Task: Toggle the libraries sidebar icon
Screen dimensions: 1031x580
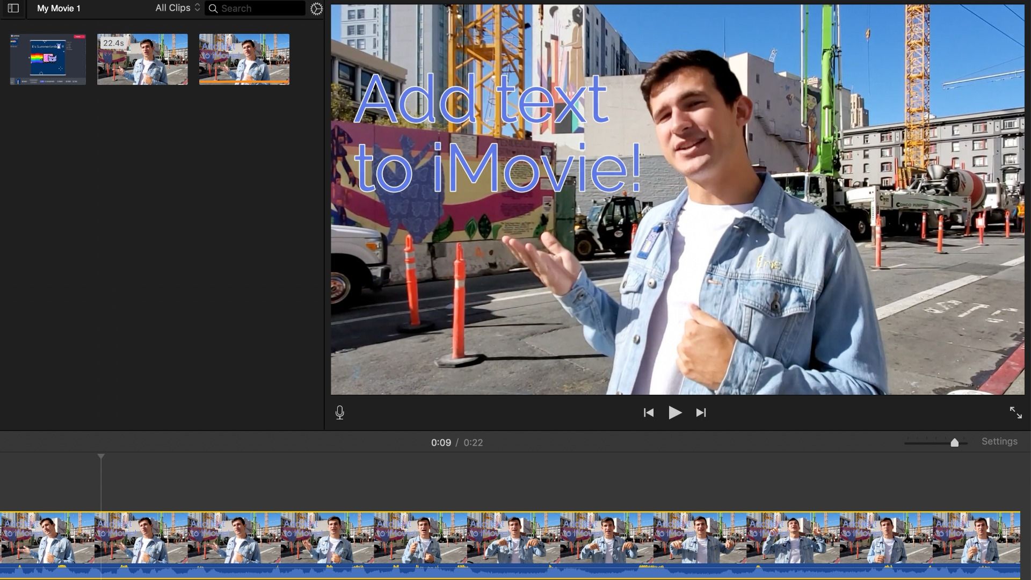Action: coord(13,8)
